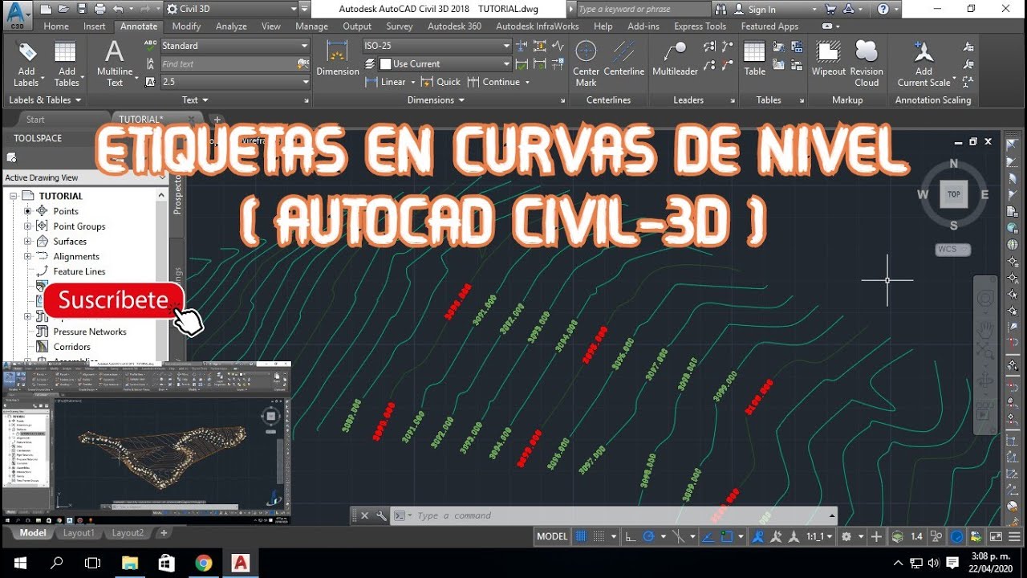The image size is (1027, 578).
Task: Click the Sign In button
Action: tap(761, 10)
